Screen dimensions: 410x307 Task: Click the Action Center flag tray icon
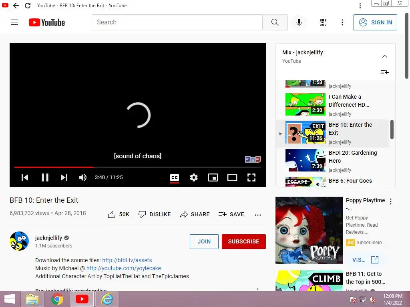tap(353, 299)
